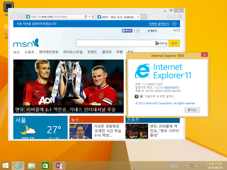Click the taskbar date 2014-08-05
This screenshot has height=170, width=227.
click(215, 168)
